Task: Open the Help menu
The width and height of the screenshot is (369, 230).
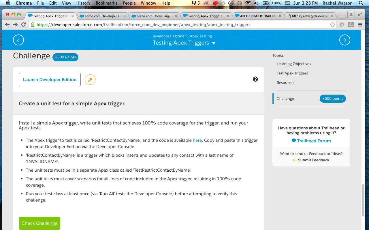Action: pos(166,3)
